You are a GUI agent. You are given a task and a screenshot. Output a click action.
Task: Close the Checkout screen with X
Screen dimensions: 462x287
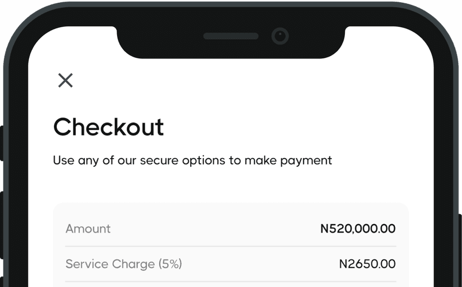coord(65,81)
